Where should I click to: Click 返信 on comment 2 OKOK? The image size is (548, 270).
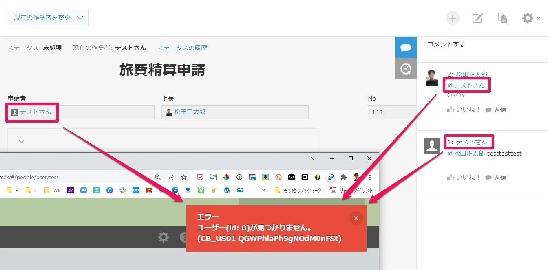point(496,109)
